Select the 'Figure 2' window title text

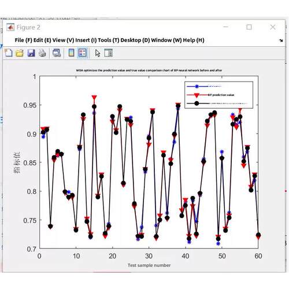[28, 27]
